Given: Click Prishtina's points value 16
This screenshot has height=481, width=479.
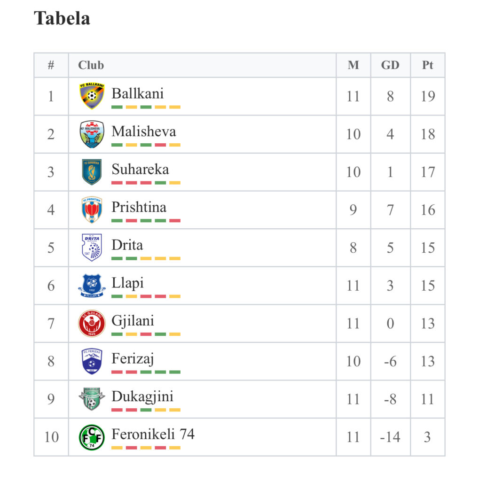Looking at the screenshot, I should tap(428, 210).
